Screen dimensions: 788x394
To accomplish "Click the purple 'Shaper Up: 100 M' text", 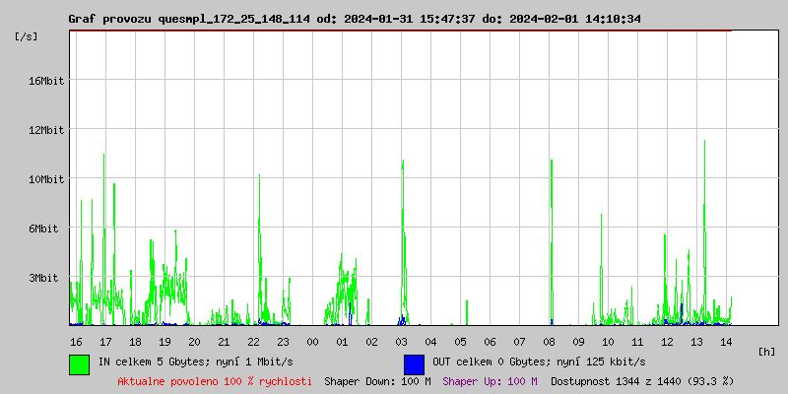I will [490, 380].
